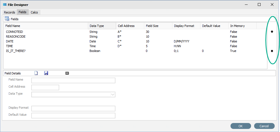
Task: Click the field size 30 cell
Action: (148, 32)
